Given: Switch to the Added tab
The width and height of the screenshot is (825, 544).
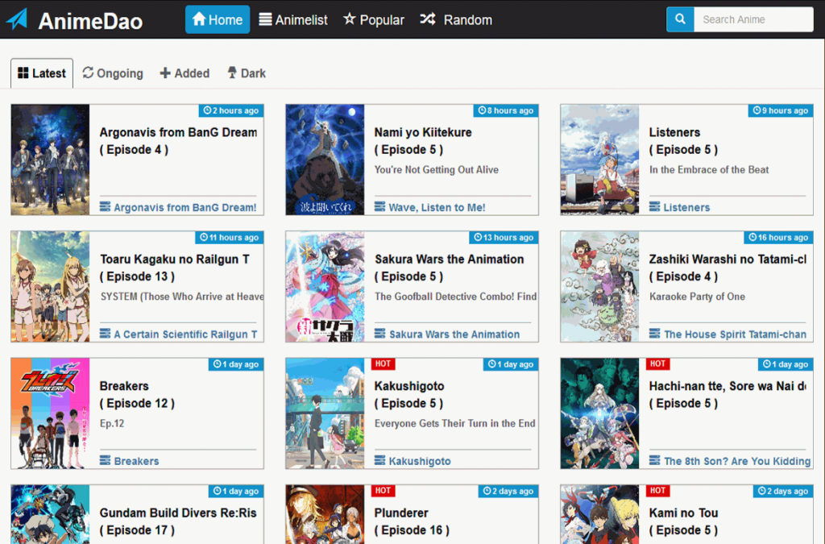Looking at the screenshot, I should tap(184, 73).
